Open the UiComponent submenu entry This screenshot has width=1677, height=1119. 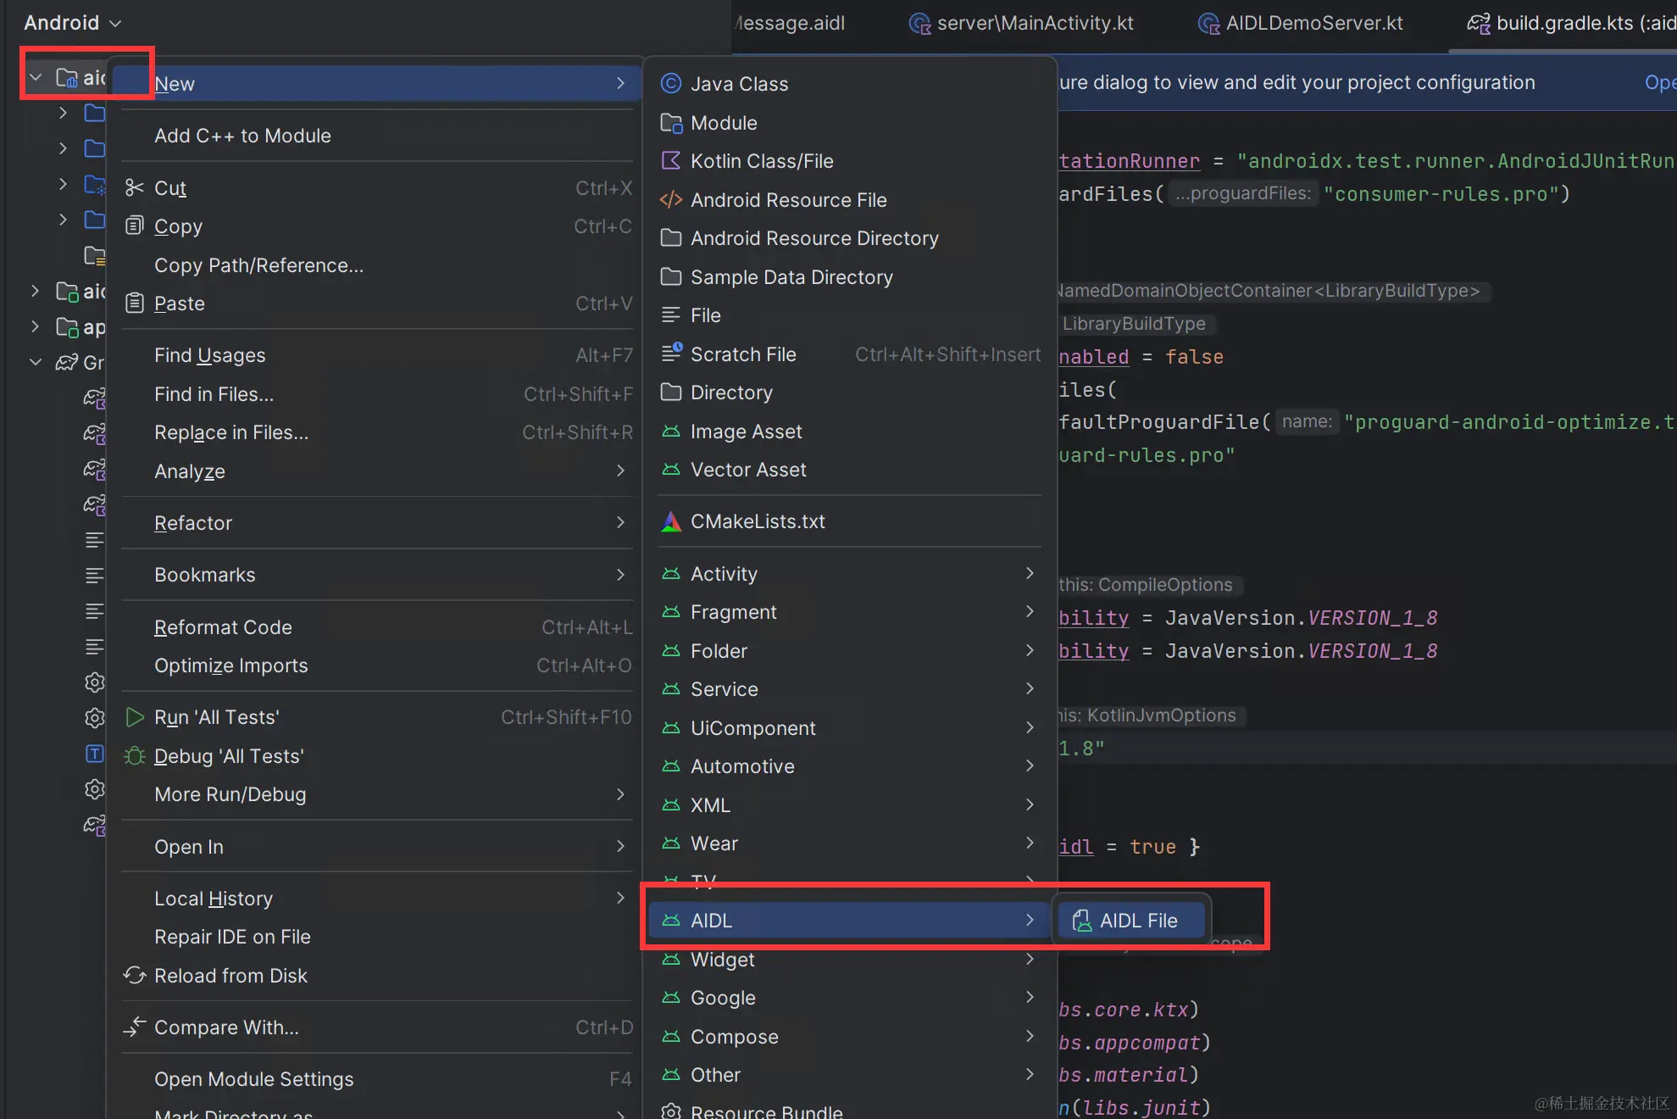[848, 727]
